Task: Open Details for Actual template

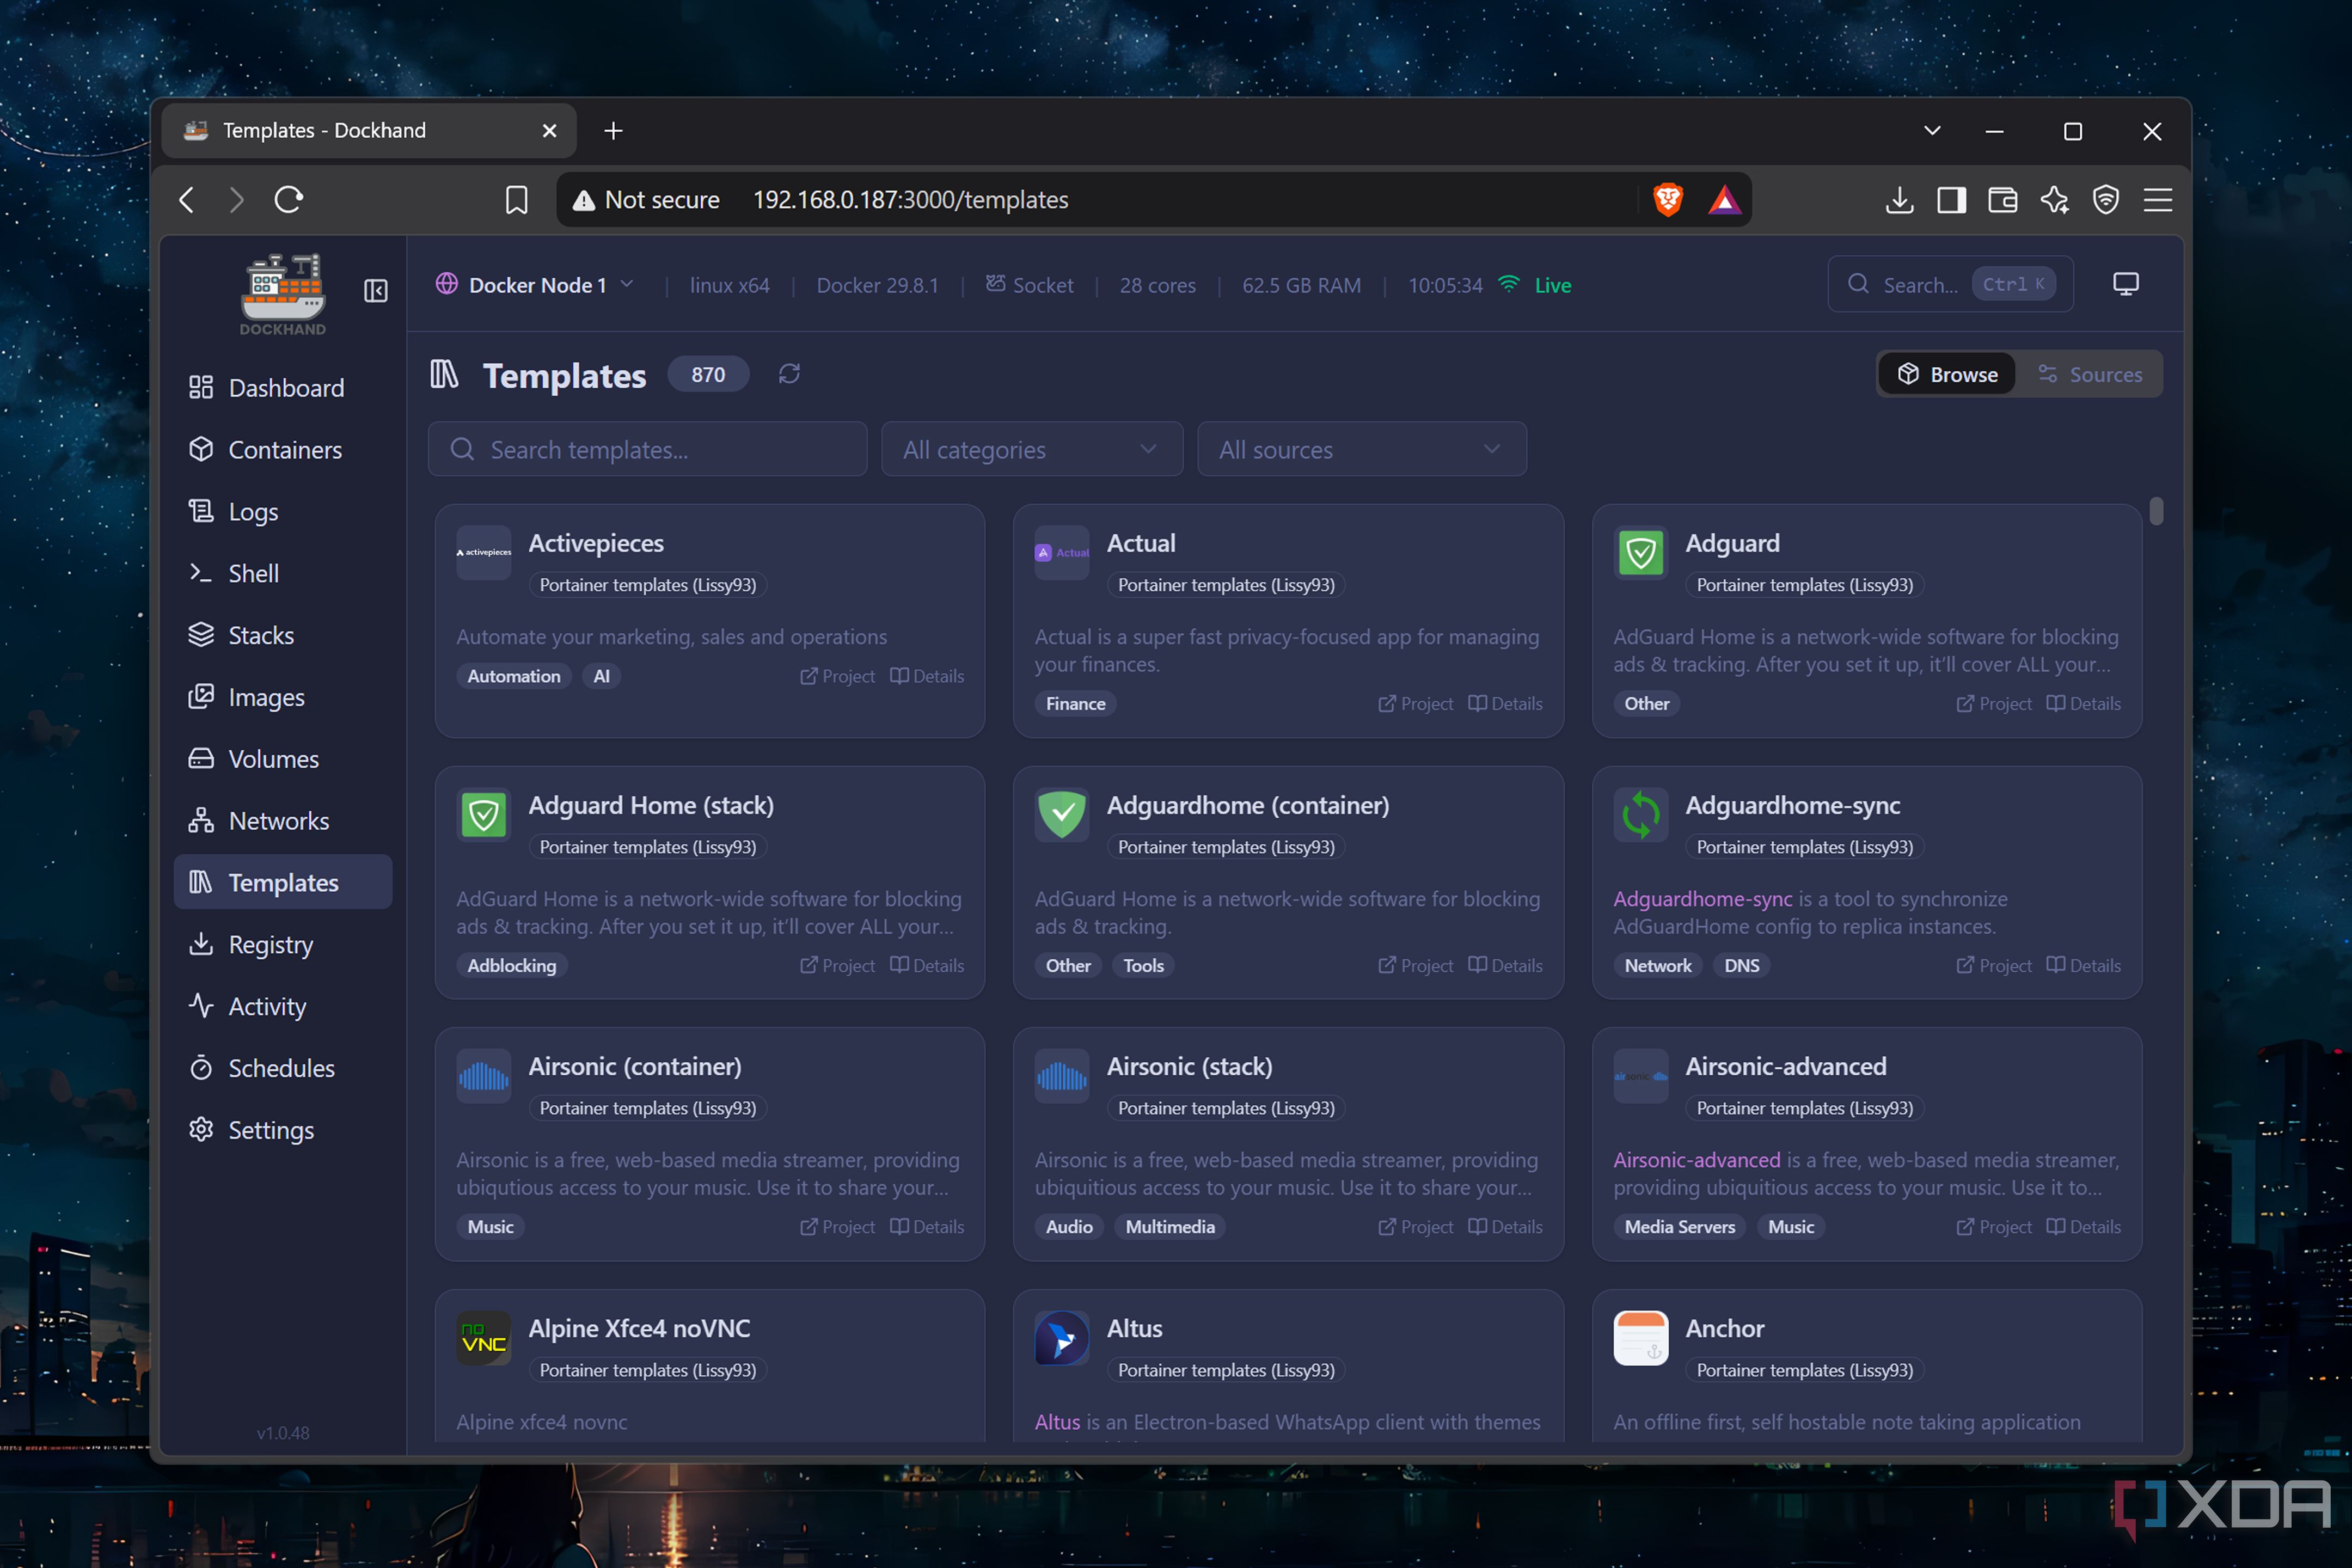Action: 1505,703
